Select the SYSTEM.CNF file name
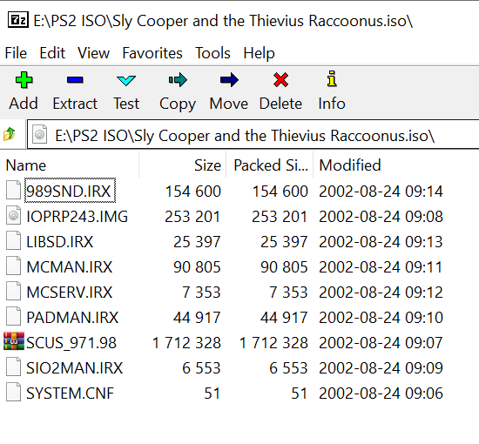Viewport: 479px width, 444px height. 70,394
